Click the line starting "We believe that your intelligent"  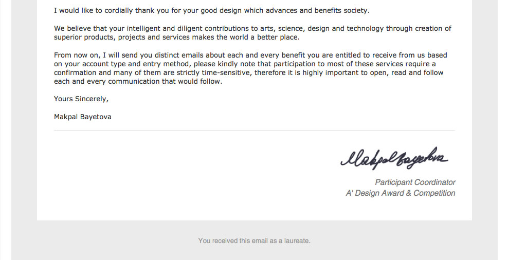click(x=252, y=29)
